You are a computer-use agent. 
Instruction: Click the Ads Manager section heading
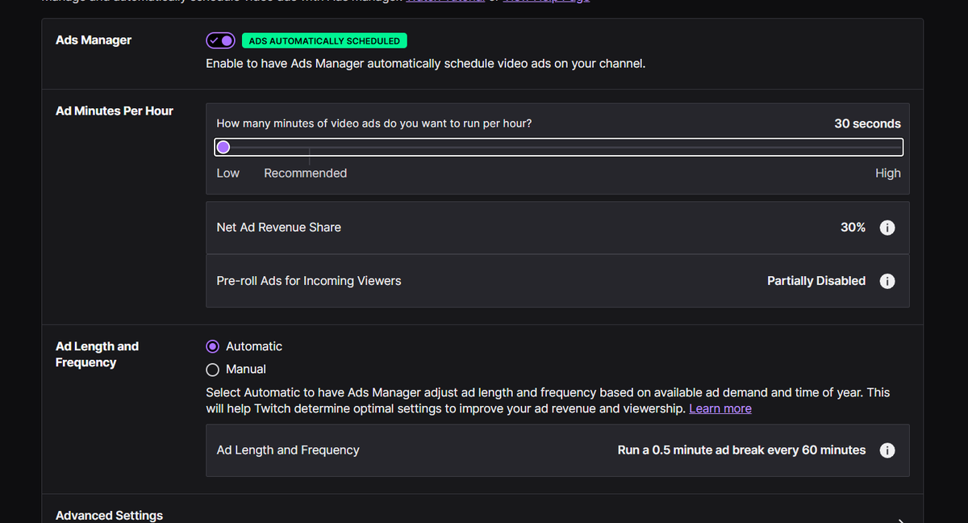94,40
